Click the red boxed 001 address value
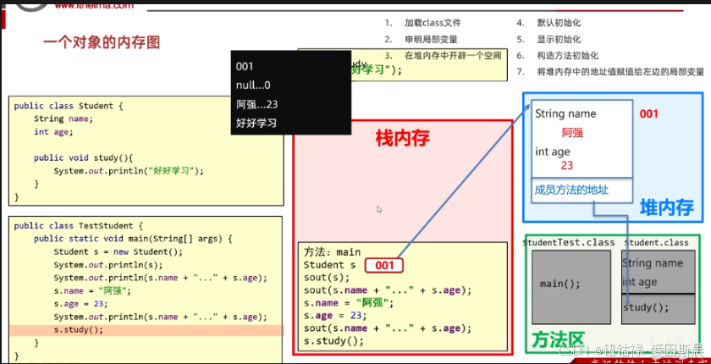This screenshot has height=364, width=711. pos(384,265)
